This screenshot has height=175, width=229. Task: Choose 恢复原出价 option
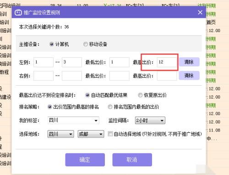(x=140, y=95)
